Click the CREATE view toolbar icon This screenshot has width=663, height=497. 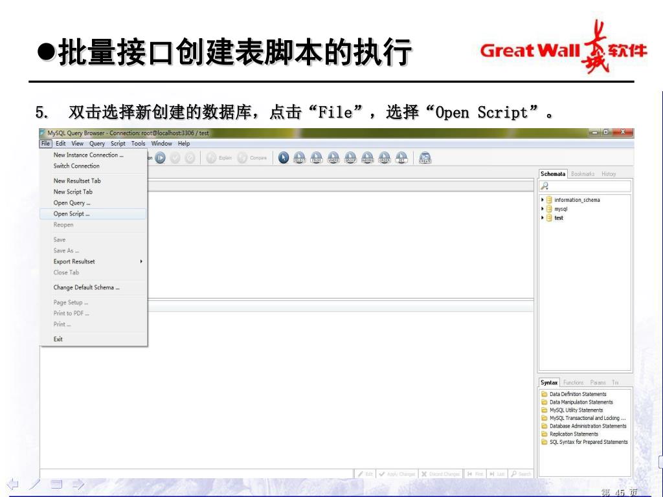point(425,158)
